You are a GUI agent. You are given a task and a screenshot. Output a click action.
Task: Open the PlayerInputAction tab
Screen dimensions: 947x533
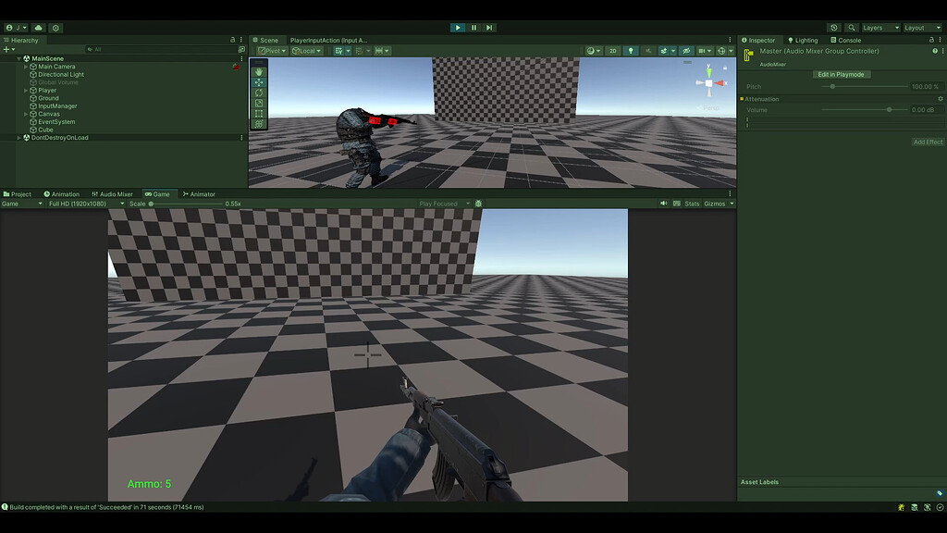pos(328,40)
